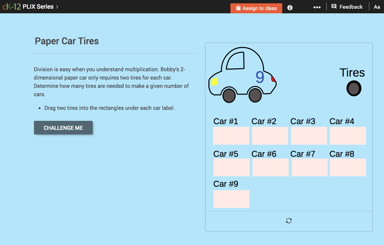Click the PLIX Series title in the top bar
Screen dimensions: 384x245
pos(38,6)
